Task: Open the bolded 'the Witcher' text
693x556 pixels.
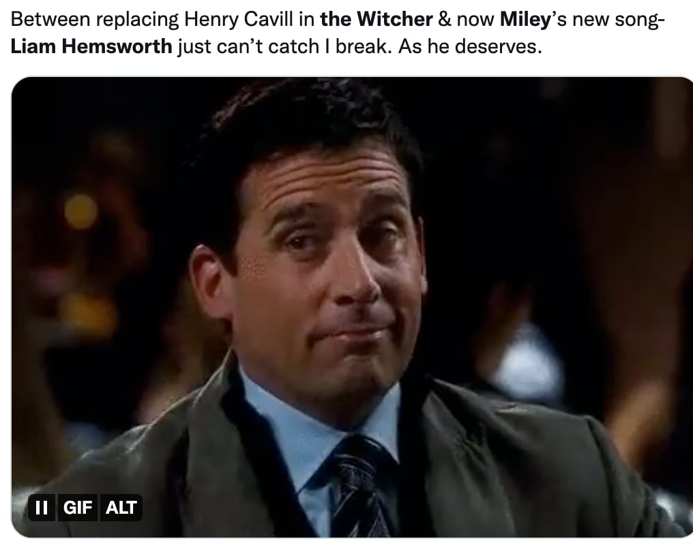Action: tap(377, 20)
